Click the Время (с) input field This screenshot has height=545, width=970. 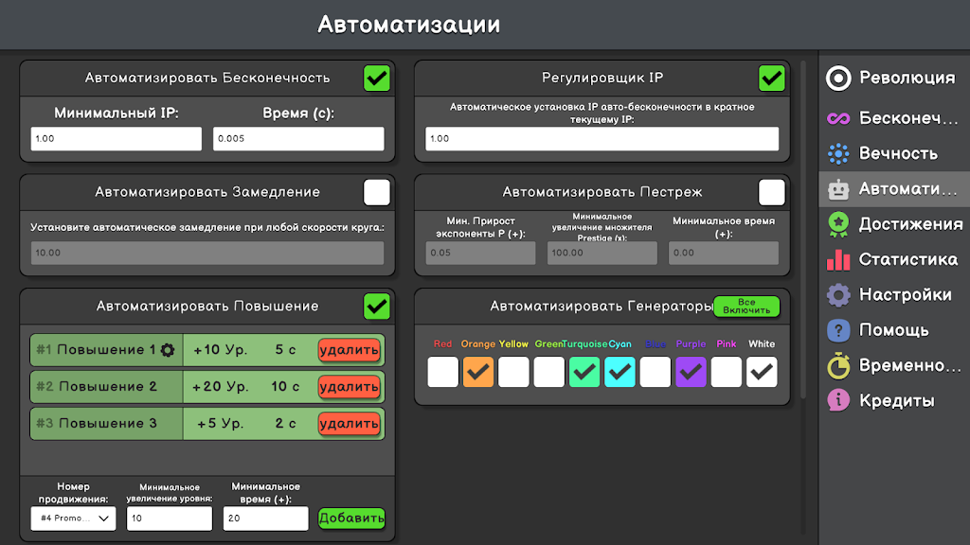pyautogui.click(x=298, y=139)
